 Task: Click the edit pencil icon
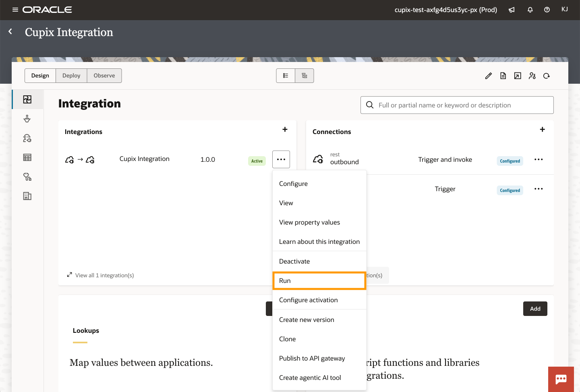point(489,76)
